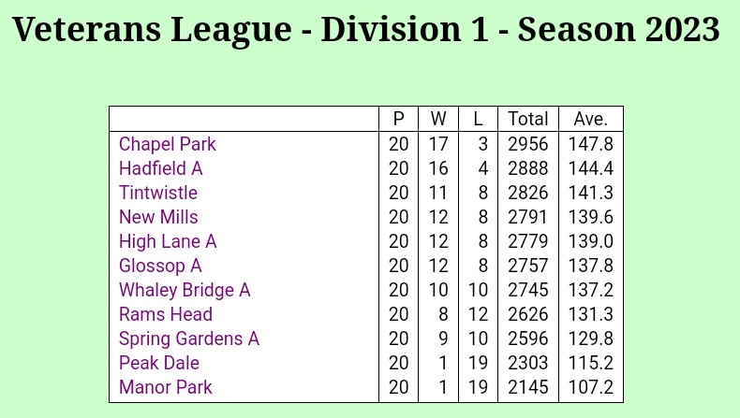
Task: Click the Ave. column header
Action: [x=590, y=119]
